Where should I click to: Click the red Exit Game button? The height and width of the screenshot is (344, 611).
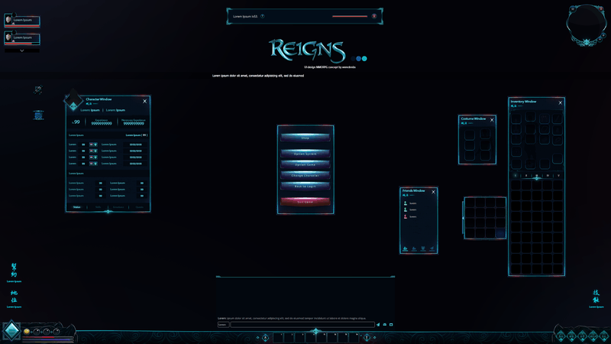point(305,202)
